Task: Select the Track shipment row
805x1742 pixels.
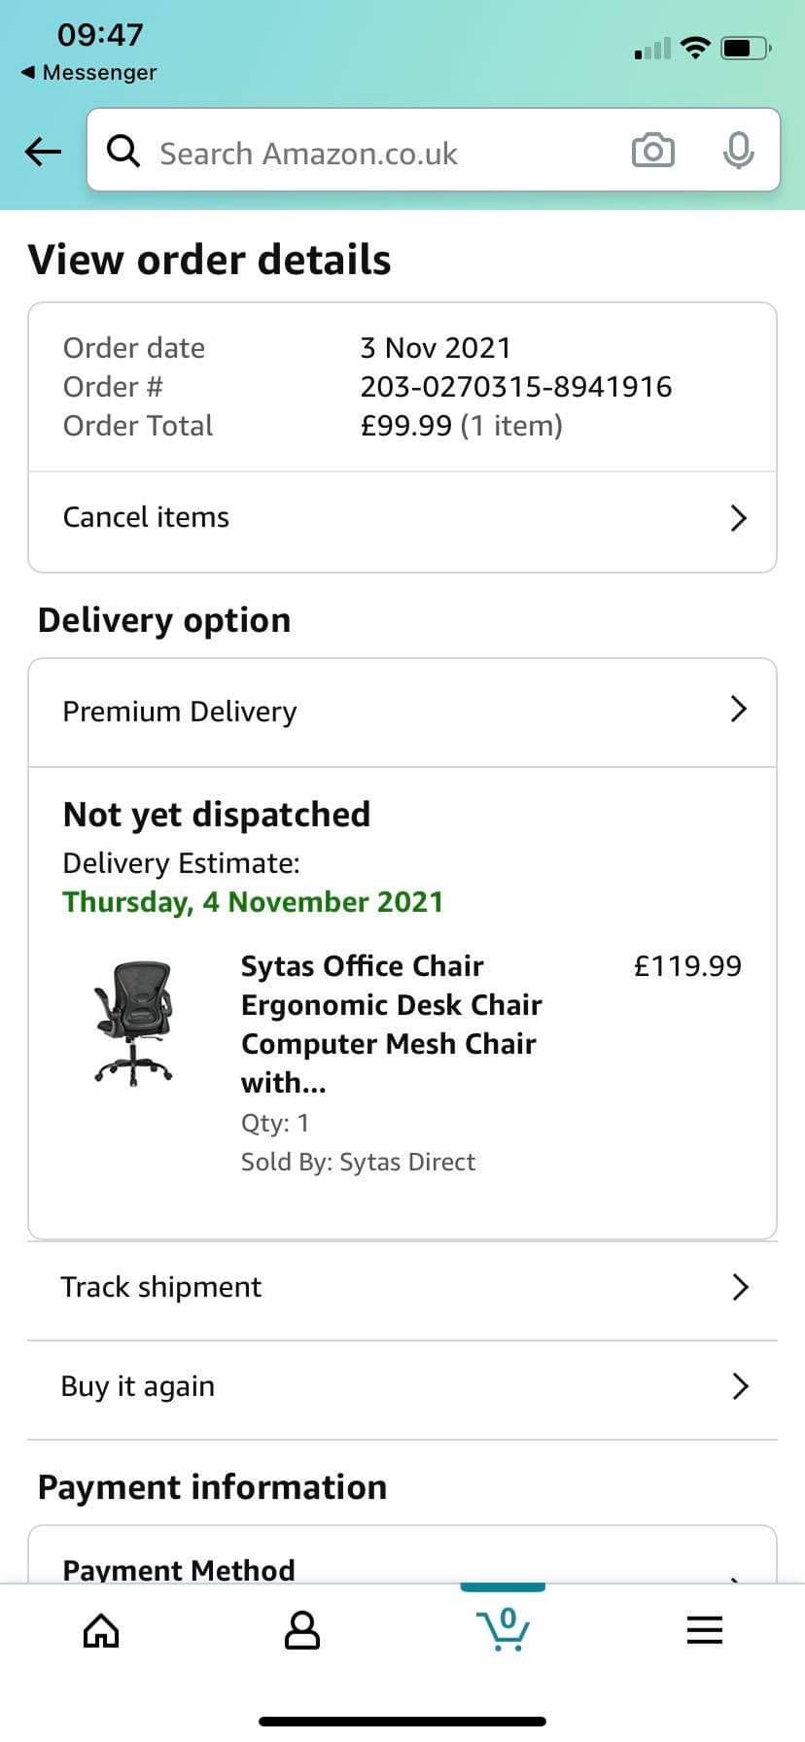Action: [x=161, y=1287]
